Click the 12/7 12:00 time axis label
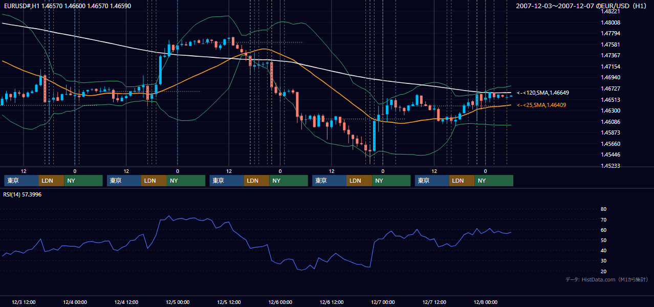 point(434,302)
